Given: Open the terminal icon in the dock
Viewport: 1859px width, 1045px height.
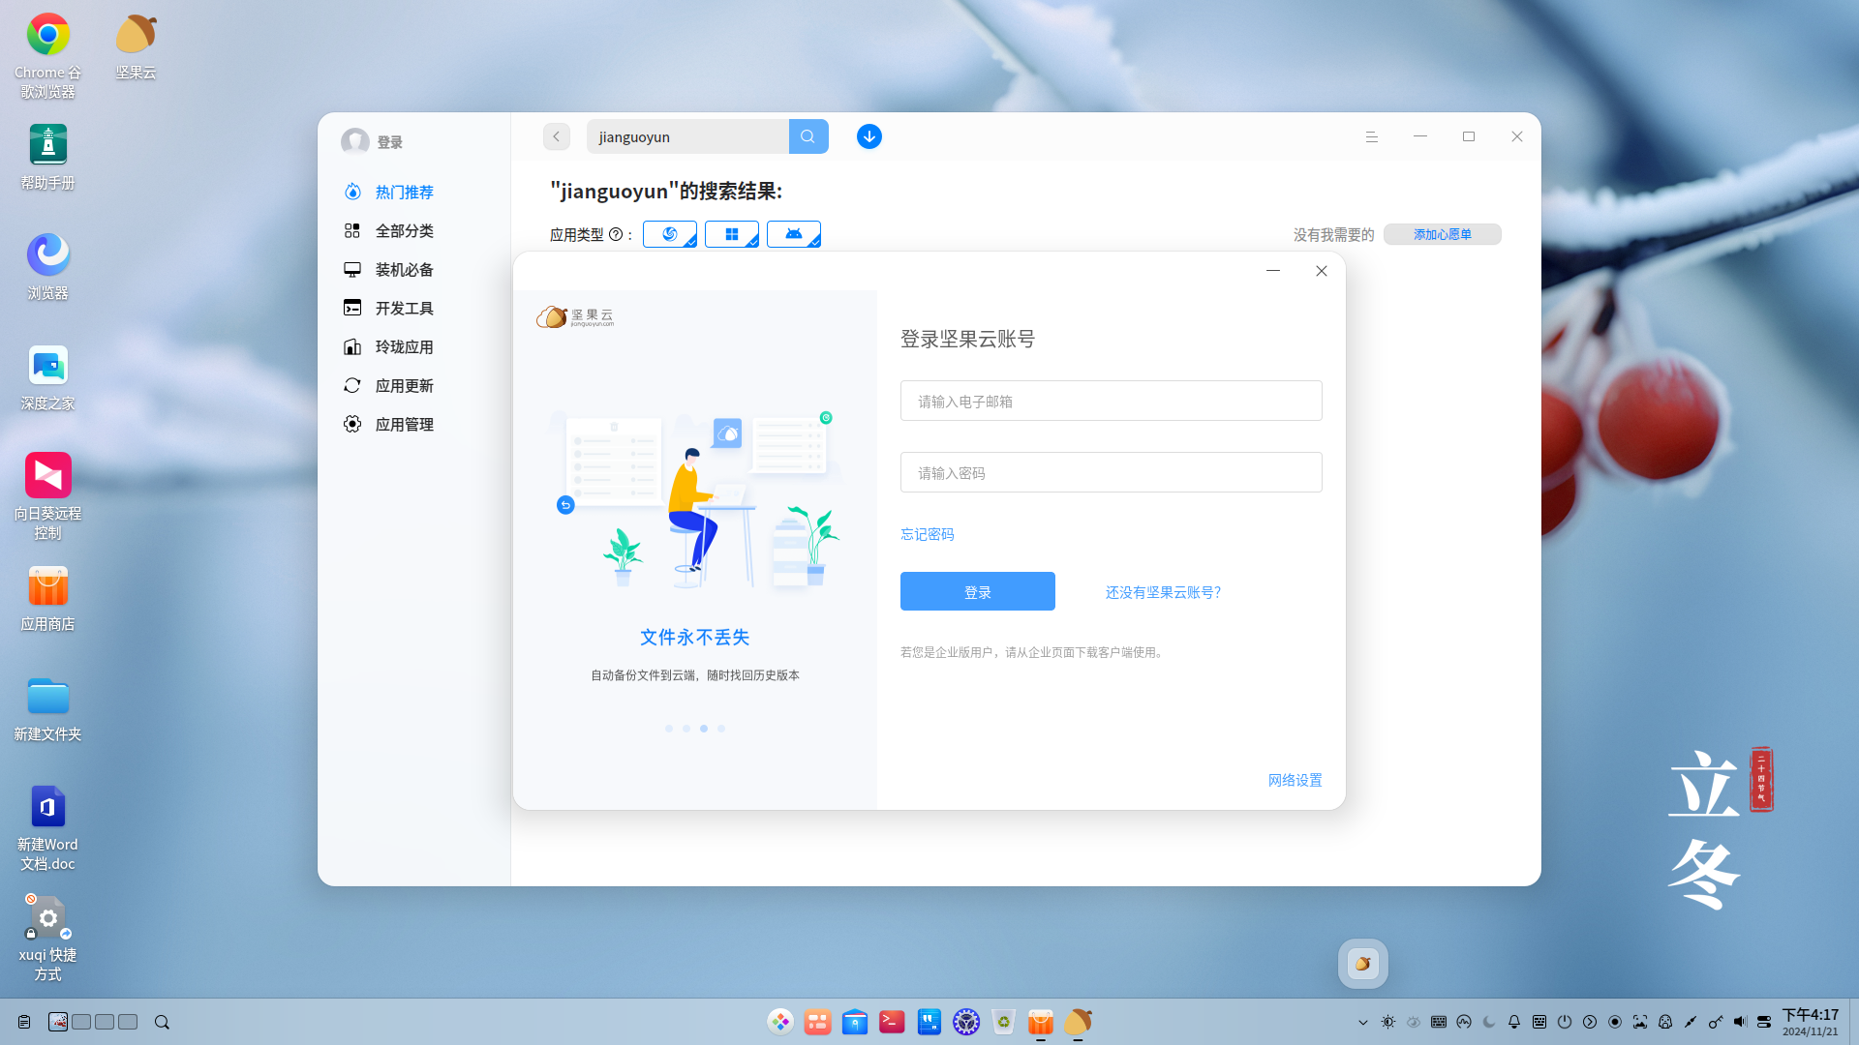Looking at the screenshot, I should pyautogui.click(x=892, y=1022).
